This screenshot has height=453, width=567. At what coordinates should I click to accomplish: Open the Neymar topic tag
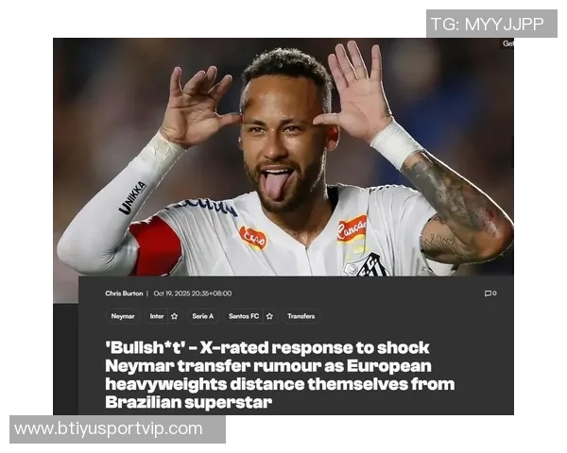[x=123, y=316]
